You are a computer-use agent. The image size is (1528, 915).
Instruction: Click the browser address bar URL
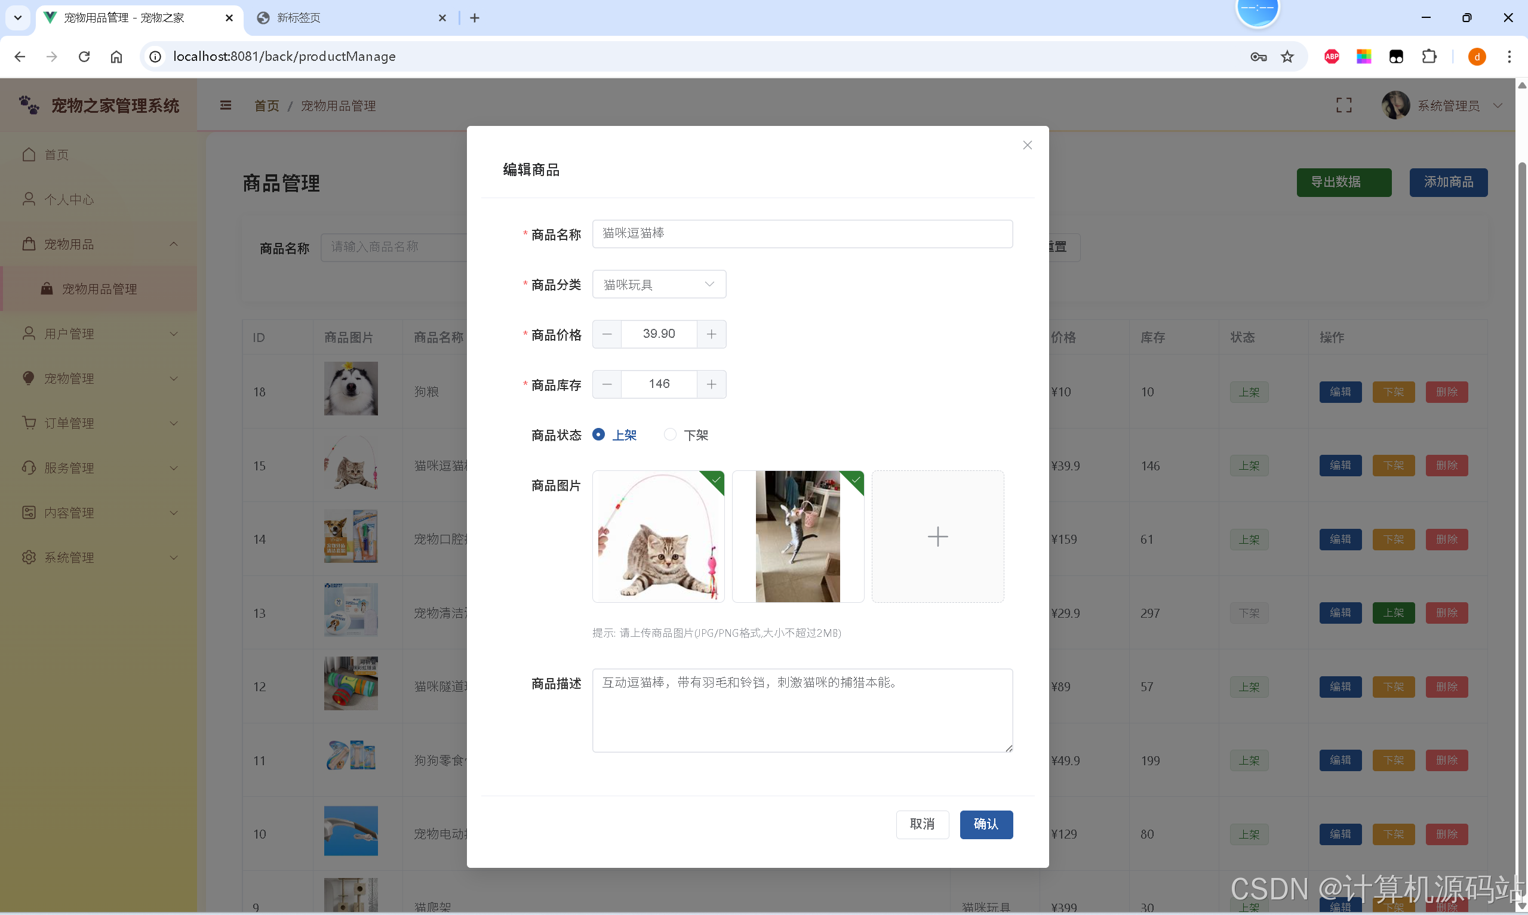pos(284,57)
